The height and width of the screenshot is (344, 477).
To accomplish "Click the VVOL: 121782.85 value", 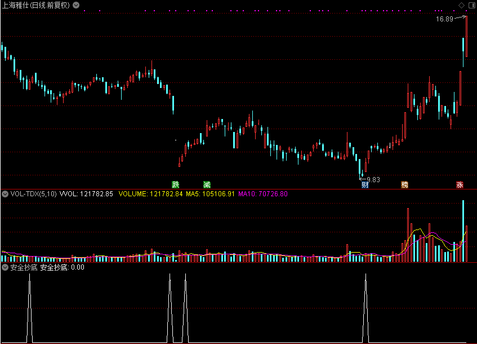I will (x=86, y=194).
